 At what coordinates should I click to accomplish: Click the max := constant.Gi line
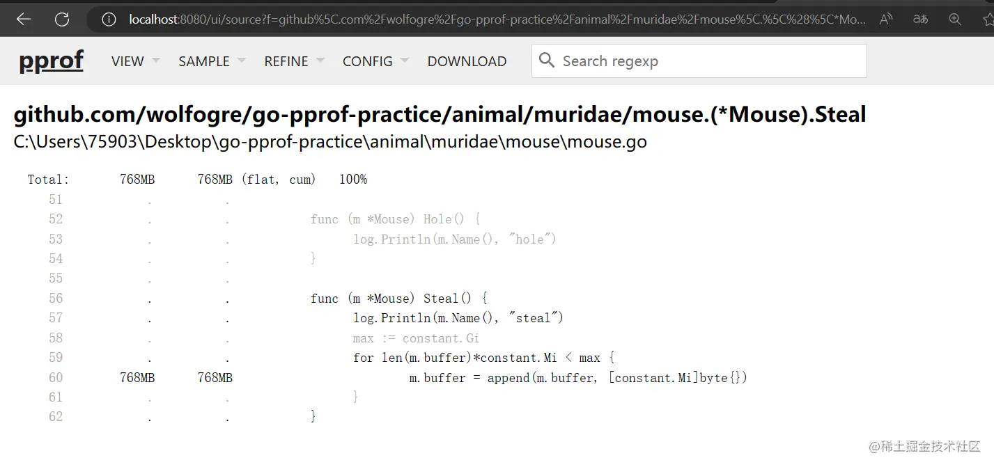pyautogui.click(x=416, y=338)
